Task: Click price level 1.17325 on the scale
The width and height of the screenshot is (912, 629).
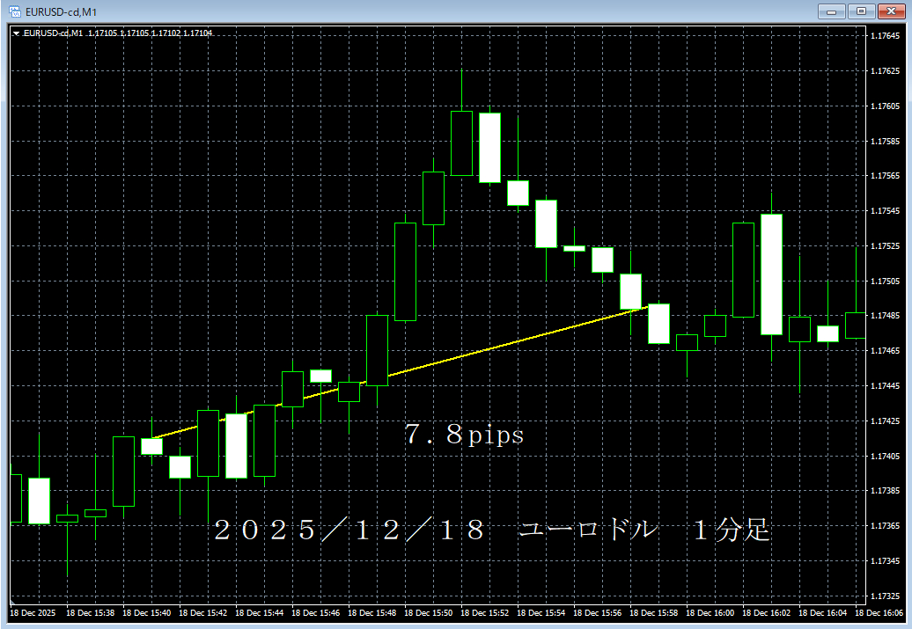Action: point(885,596)
